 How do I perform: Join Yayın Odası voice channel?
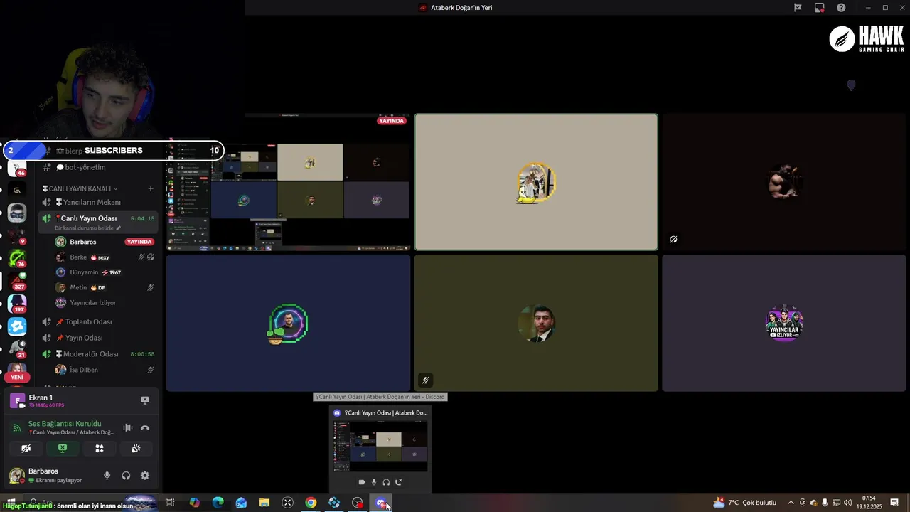98,338
